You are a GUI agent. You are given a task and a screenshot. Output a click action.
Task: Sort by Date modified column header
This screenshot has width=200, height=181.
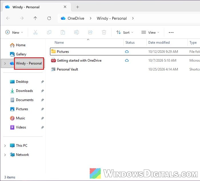(159, 43)
